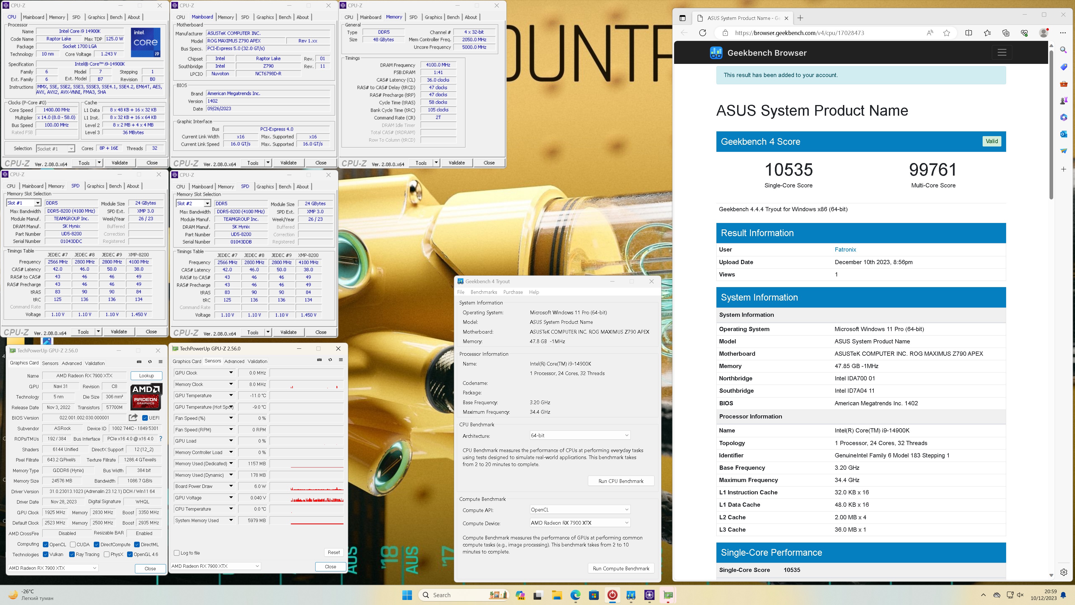The width and height of the screenshot is (1075, 605).
Task: Open Benchmarks menu in Geekbench 4
Action: tap(484, 292)
